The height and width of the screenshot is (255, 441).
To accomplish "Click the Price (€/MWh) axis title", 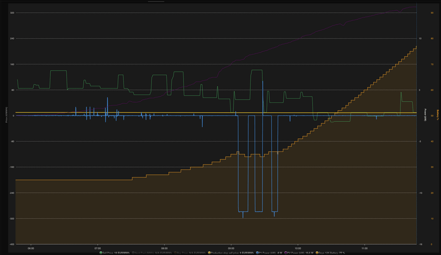I will [7, 115].
